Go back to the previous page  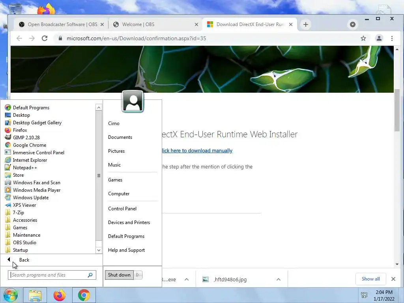19,38
